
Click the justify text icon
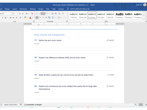(46, 18)
